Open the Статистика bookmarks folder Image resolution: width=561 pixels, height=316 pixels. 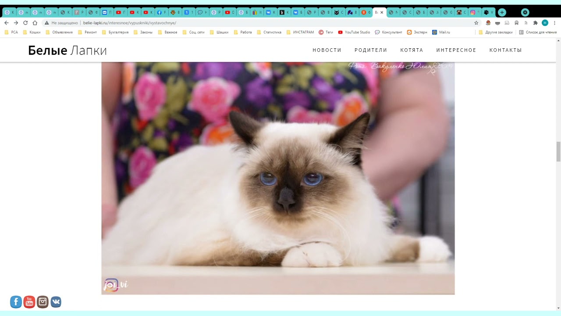tap(269, 32)
